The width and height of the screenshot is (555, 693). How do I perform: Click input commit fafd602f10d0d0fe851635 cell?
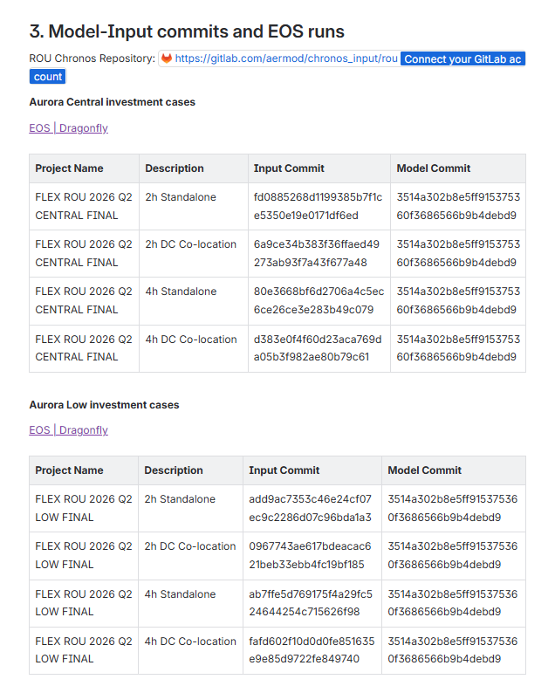tap(312, 650)
